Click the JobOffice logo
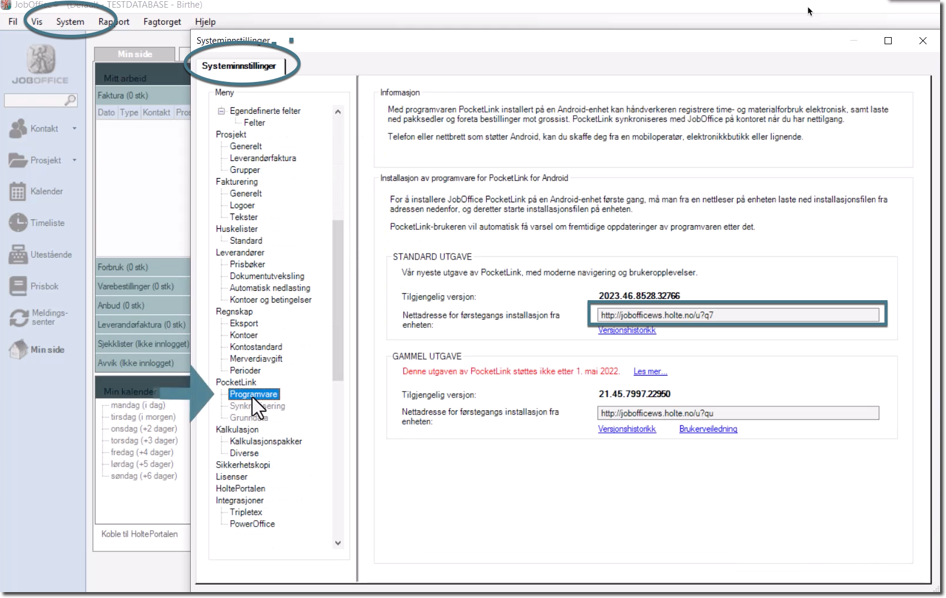Screen dimensions: 946x598 [41, 64]
